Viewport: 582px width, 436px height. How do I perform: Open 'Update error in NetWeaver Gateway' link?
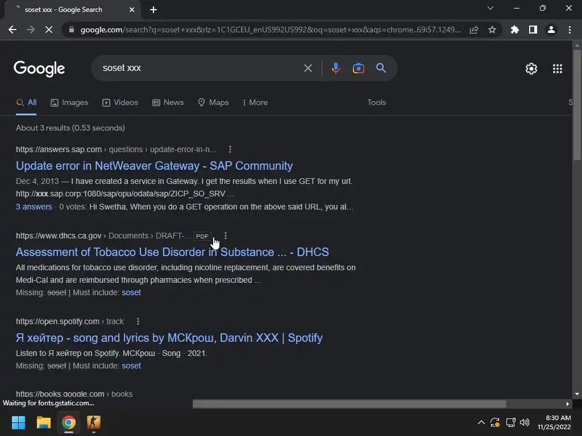coord(154,166)
